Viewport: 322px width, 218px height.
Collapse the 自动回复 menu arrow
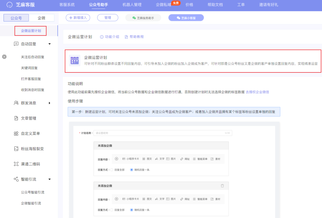[x=49, y=44]
